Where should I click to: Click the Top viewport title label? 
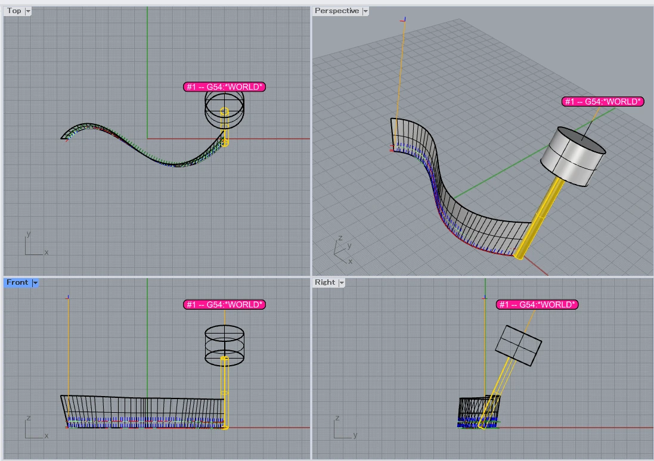[14, 11]
